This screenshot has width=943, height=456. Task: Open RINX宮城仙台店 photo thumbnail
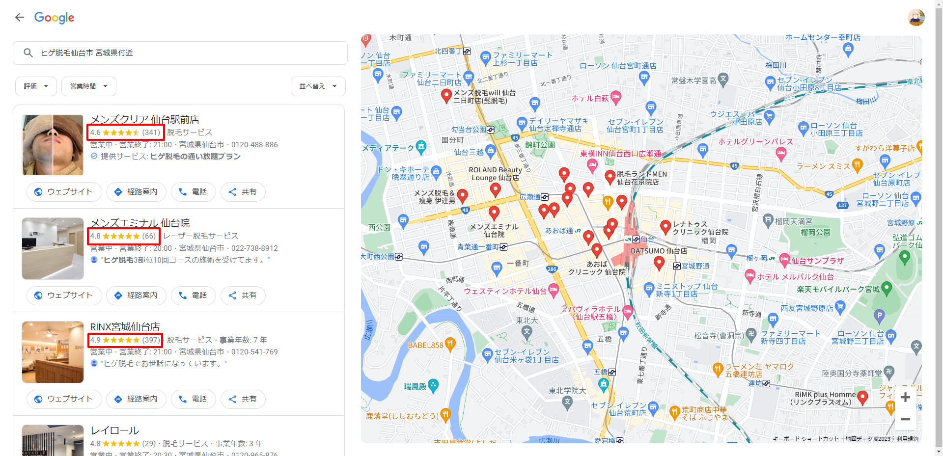(x=53, y=352)
